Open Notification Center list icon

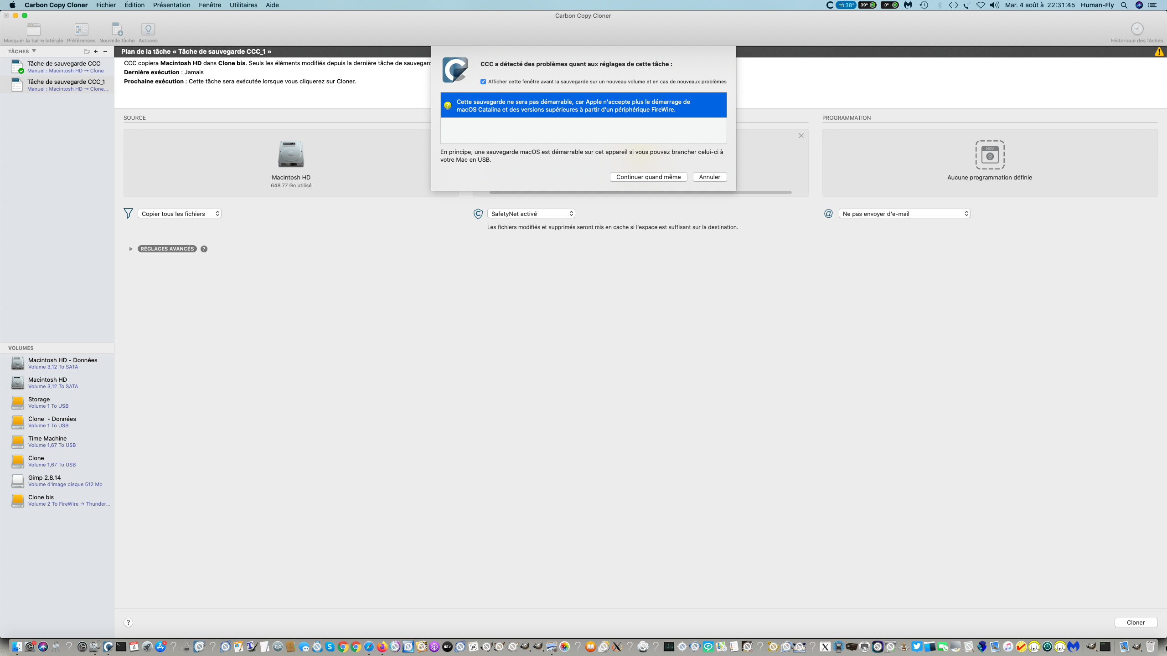point(1152,5)
